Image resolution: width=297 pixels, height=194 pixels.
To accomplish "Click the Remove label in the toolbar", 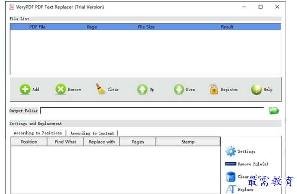I will click(74, 89).
